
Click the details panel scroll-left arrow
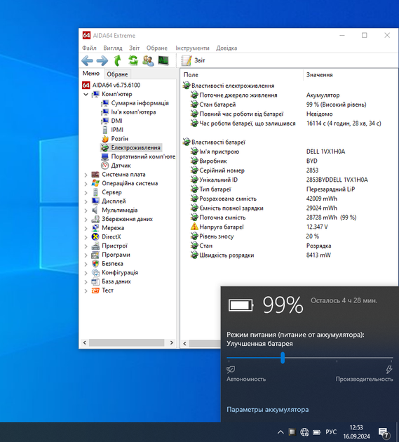185,344
